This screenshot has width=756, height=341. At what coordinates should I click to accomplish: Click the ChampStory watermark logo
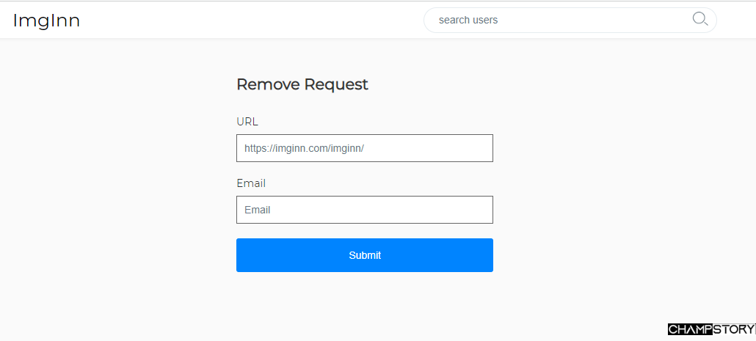point(710,329)
